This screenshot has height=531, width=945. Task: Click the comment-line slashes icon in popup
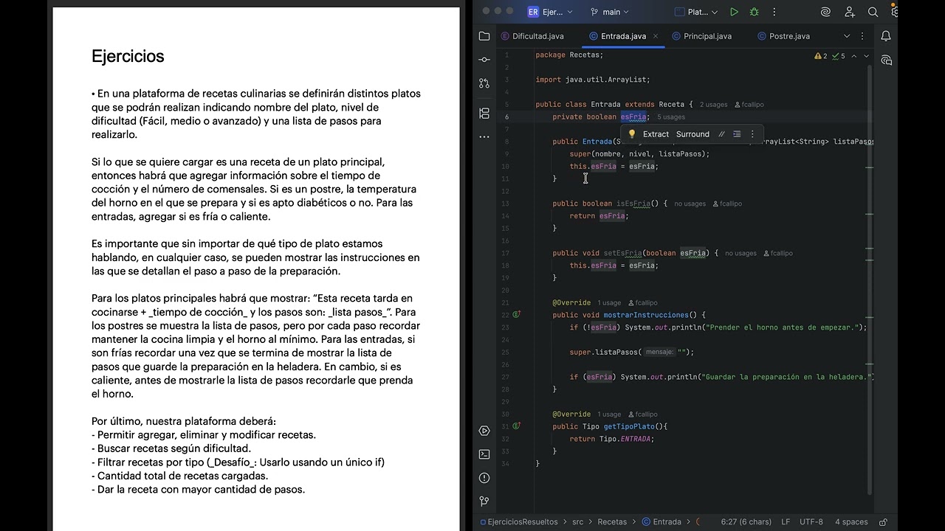coord(721,134)
